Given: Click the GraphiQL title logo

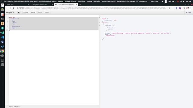Looking at the screenshot, I should pos(10,12).
